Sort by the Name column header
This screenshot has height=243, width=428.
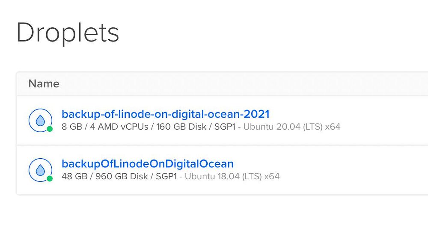[44, 84]
